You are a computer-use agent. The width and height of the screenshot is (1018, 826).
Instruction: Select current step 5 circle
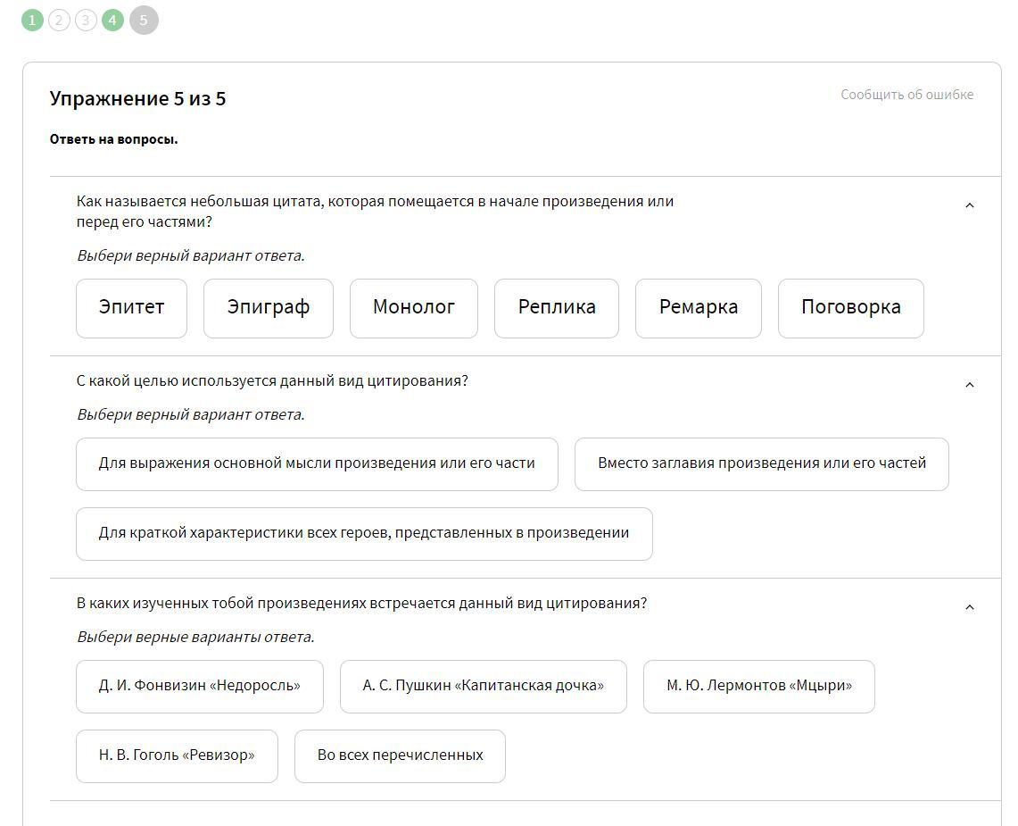pyautogui.click(x=144, y=20)
